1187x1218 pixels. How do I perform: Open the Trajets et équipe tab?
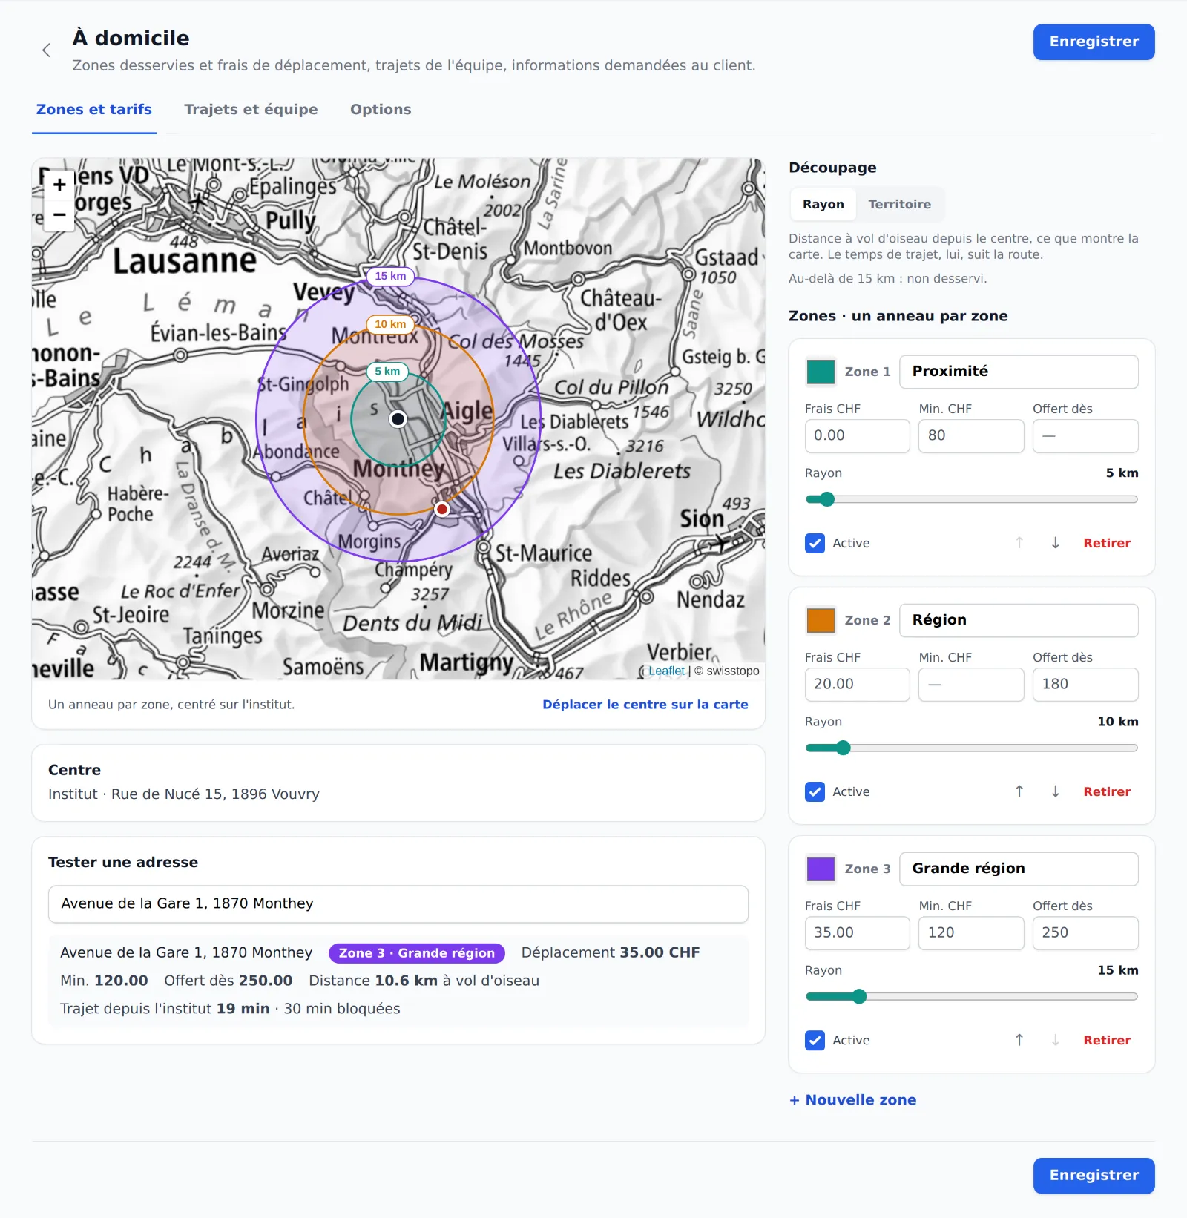pos(251,109)
